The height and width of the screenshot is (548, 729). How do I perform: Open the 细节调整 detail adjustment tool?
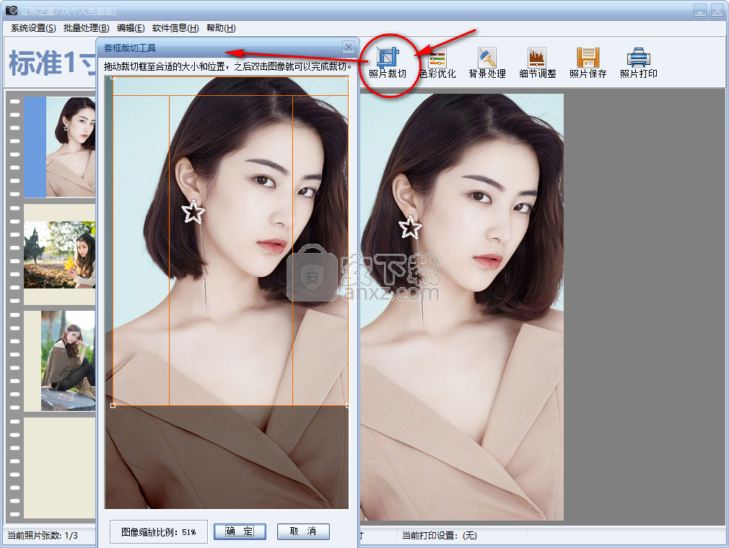click(538, 63)
